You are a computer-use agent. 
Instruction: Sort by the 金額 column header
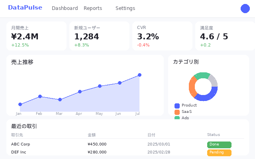click(92, 135)
